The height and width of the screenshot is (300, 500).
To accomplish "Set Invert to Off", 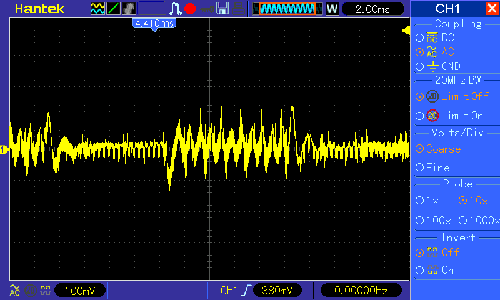I will click(437, 252).
